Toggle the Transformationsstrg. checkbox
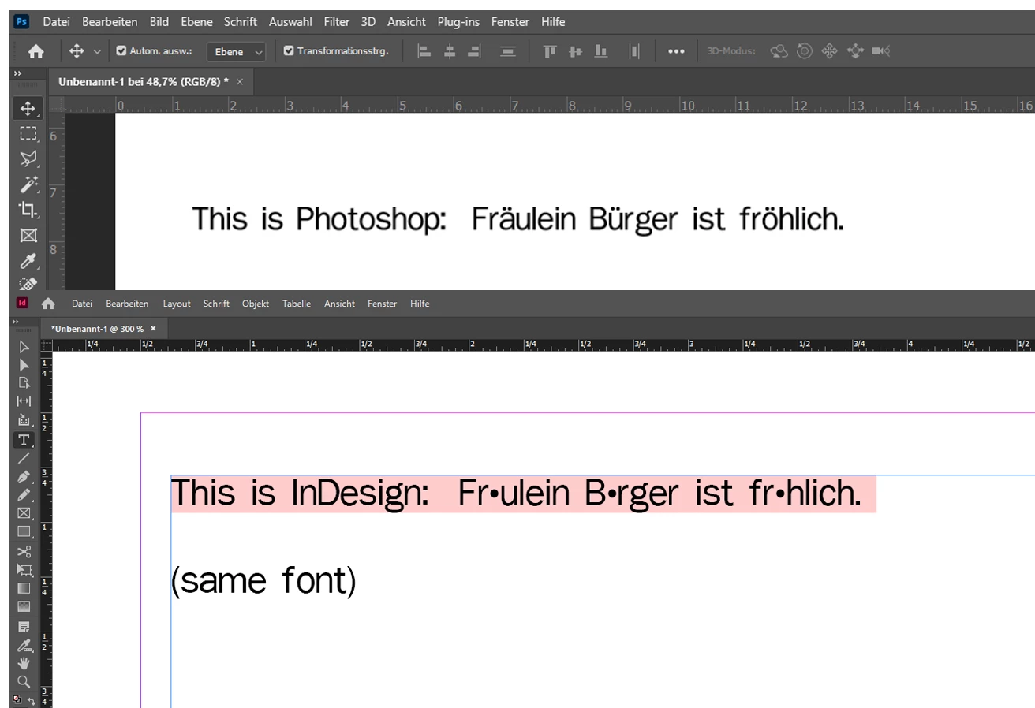 tap(289, 51)
